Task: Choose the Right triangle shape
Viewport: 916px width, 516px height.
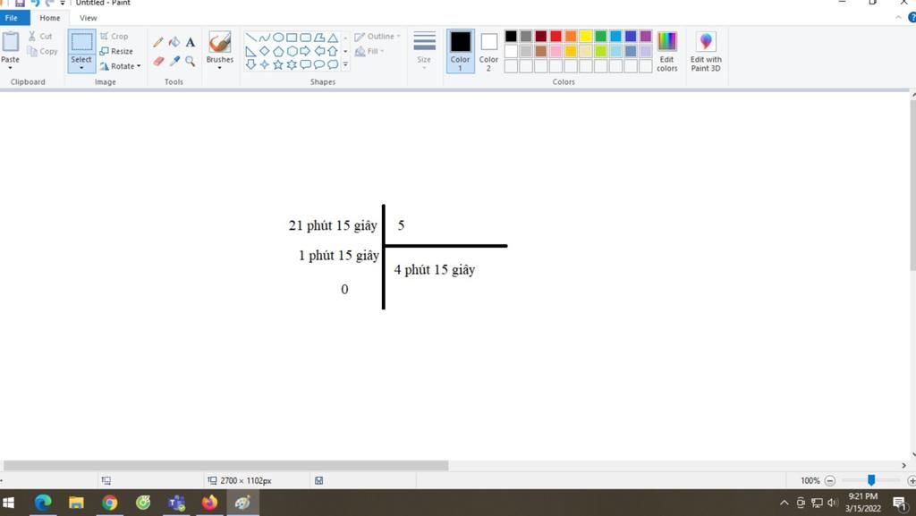Action: click(250, 51)
